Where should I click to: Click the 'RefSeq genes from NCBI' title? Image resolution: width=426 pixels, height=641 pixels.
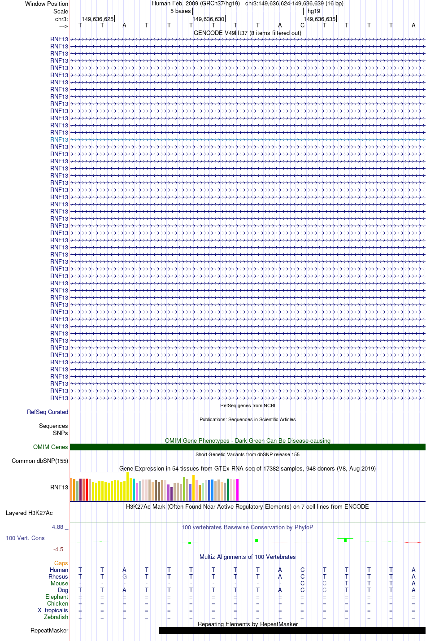click(248, 406)
